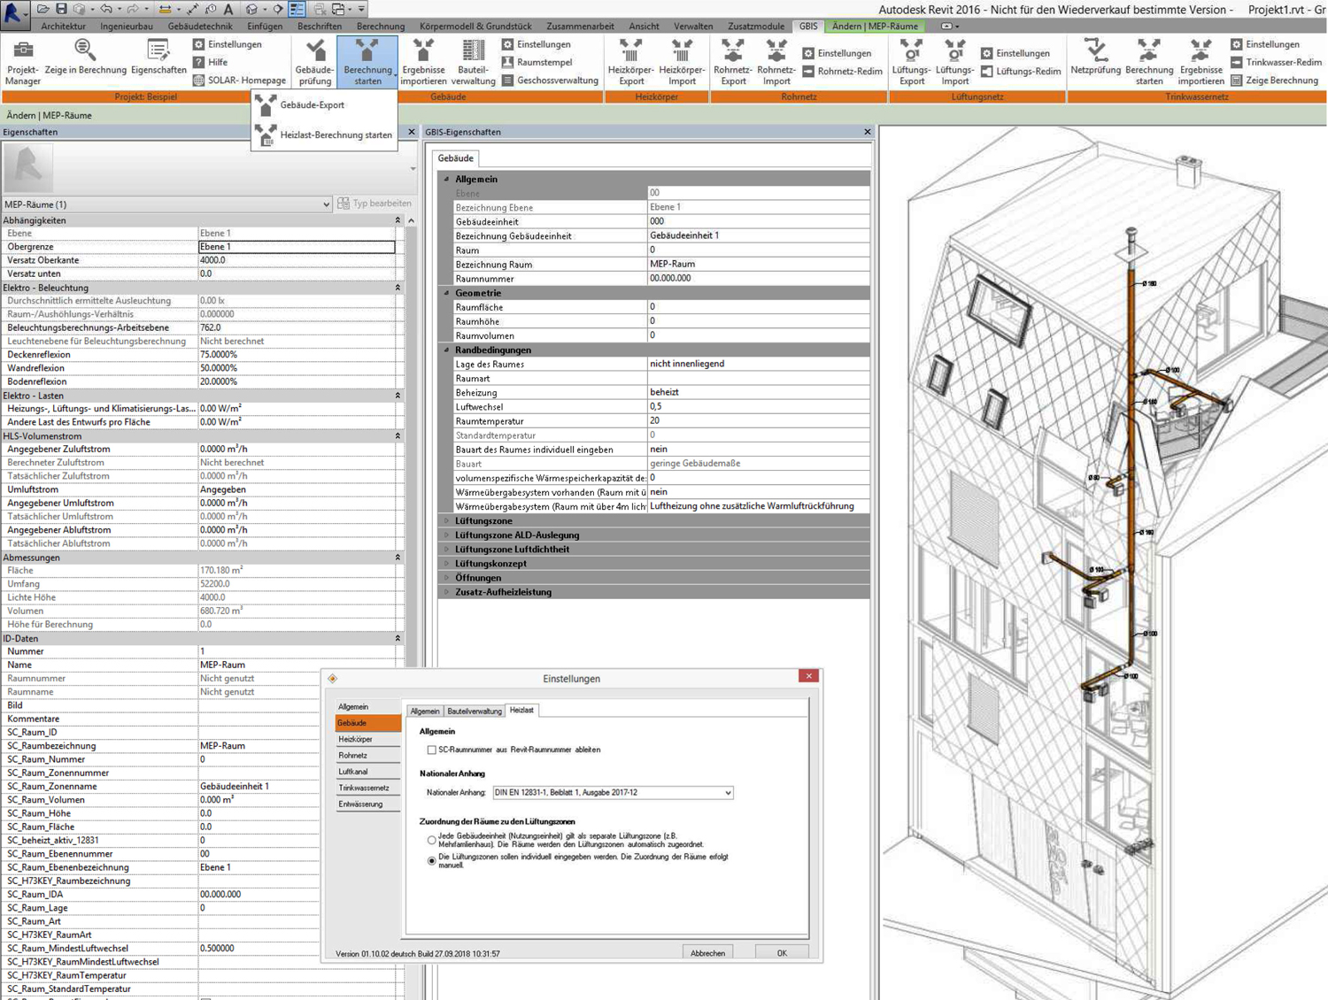Open Raumstempel tool
Screen dimensions: 1328x1000
pyautogui.click(x=537, y=62)
